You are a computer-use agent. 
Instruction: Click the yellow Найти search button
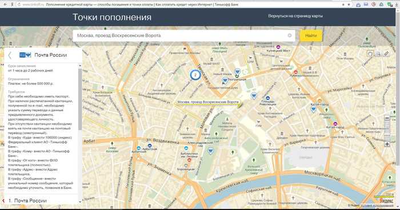tap(311, 36)
